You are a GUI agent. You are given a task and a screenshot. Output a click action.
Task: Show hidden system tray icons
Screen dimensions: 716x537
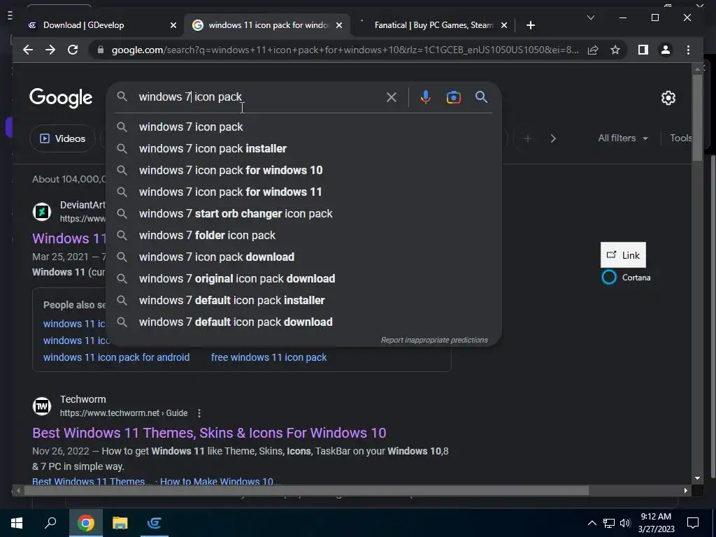click(x=592, y=523)
